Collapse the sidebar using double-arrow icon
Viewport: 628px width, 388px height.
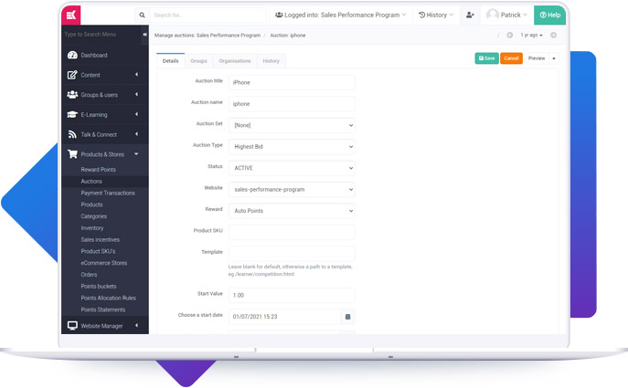(144, 35)
